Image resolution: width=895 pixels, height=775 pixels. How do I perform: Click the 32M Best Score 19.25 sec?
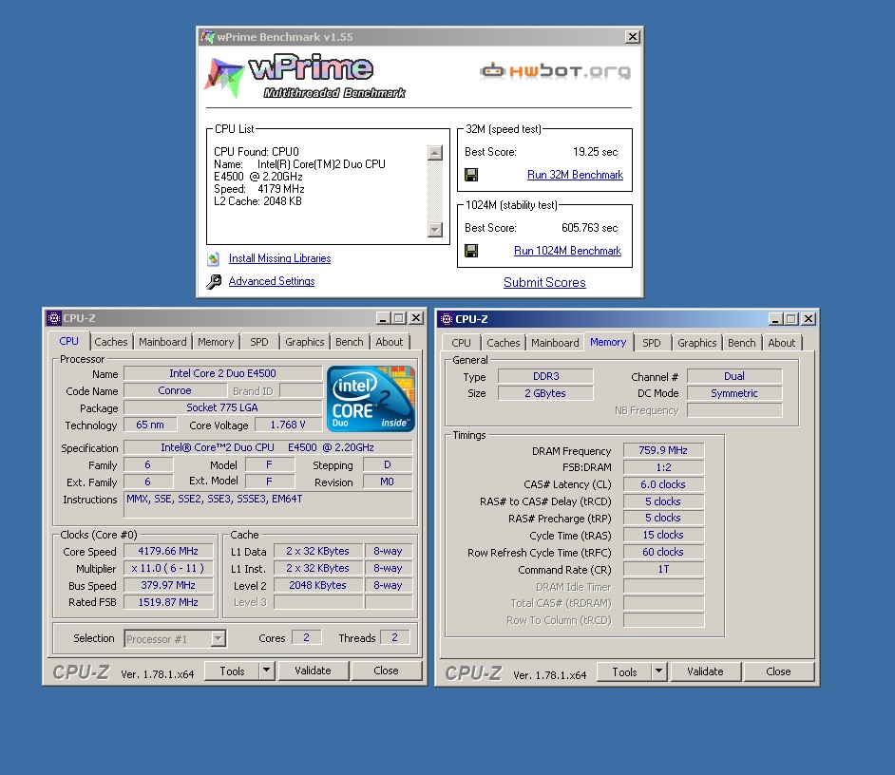[x=596, y=152]
